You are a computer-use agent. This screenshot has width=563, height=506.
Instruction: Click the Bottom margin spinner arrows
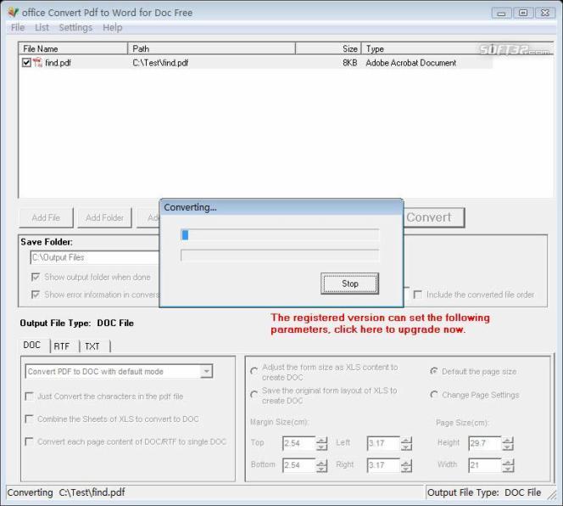point(321,465)
